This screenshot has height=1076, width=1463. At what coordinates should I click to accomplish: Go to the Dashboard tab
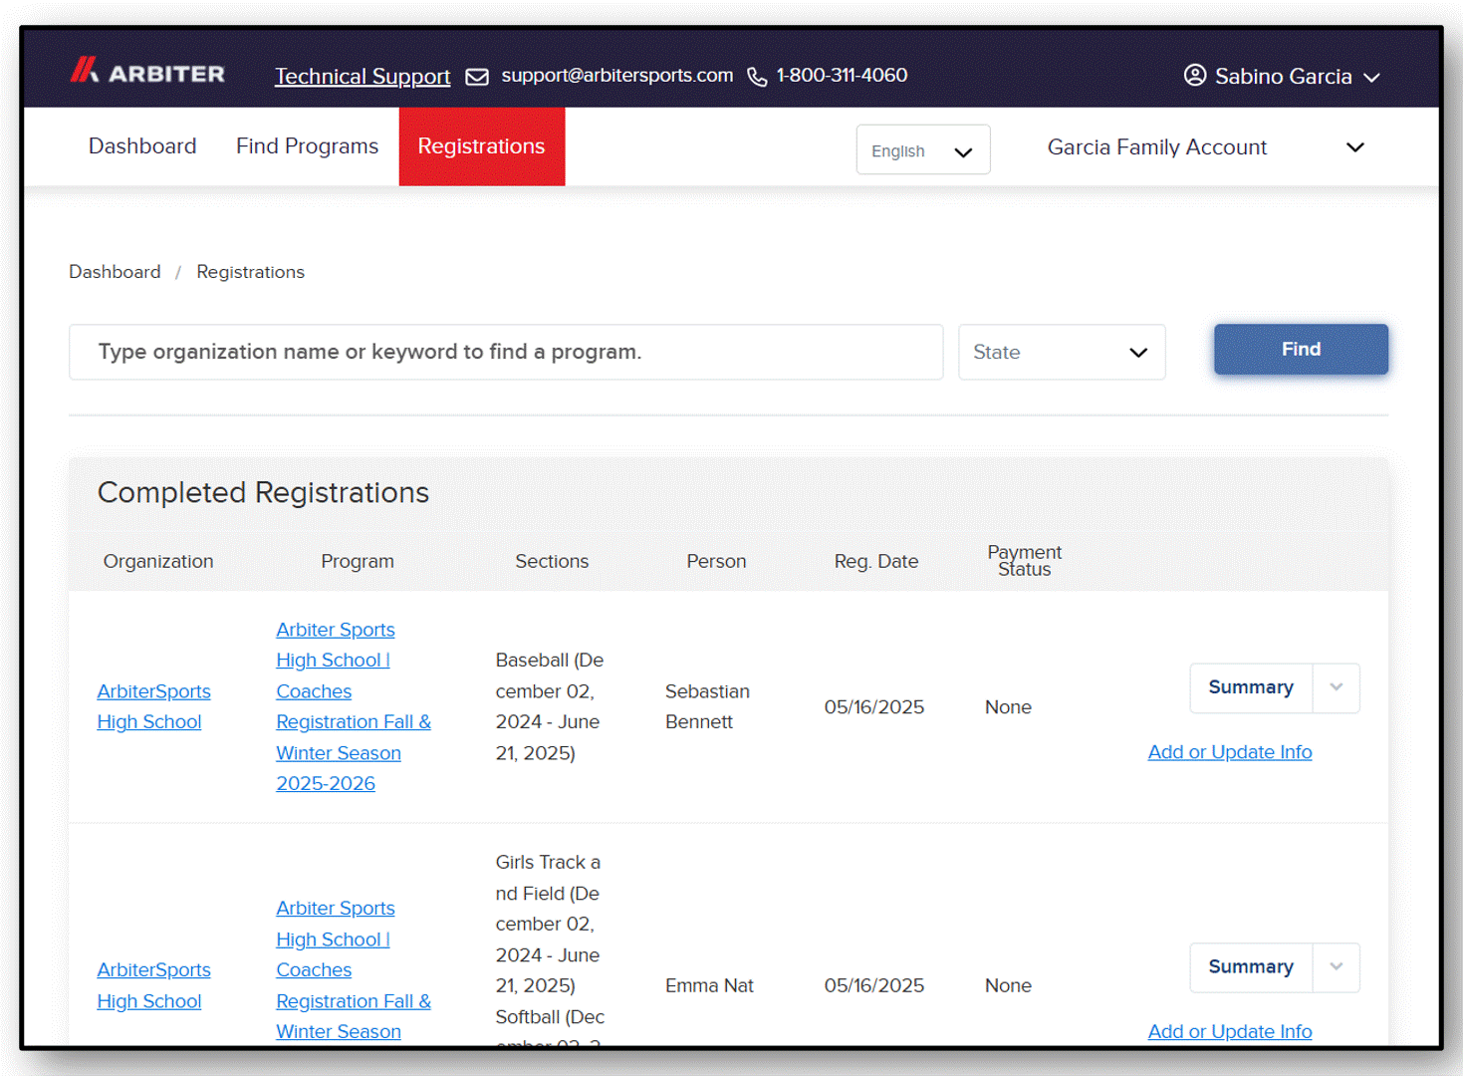coord(142,145)
